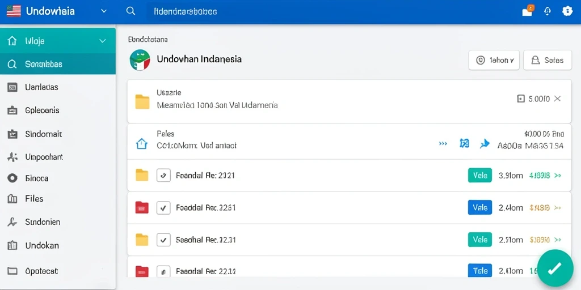Click the Unpochant sidebar icon

click(x=12, y=157)
